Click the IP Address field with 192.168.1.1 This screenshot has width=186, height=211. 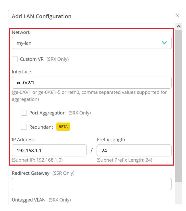[x=49, y=151]
